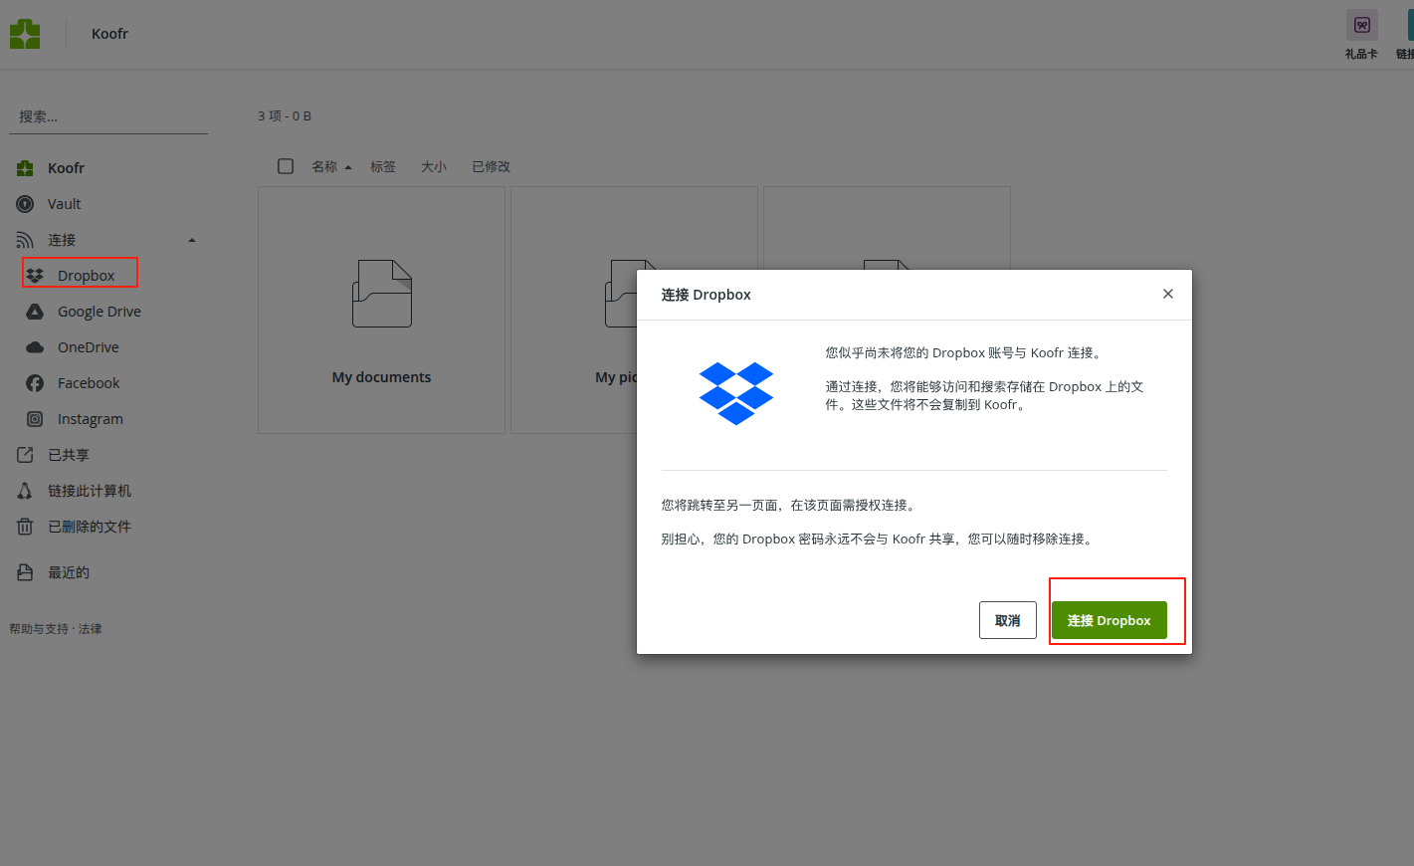Toggle the select-all checkbox near 名称
Screen dimensions: 1414x866
286,166
